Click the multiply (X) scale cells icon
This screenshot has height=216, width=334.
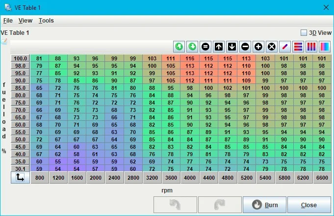(x=272, y=47)
